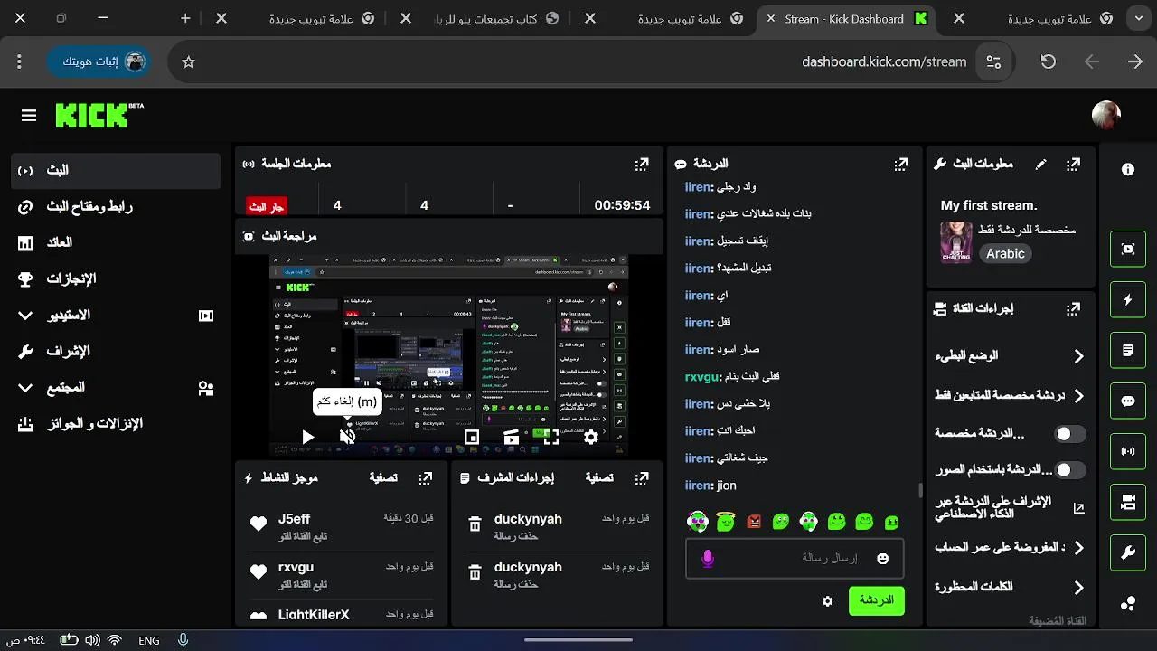Open العائد revenue page

click(116, 242)
